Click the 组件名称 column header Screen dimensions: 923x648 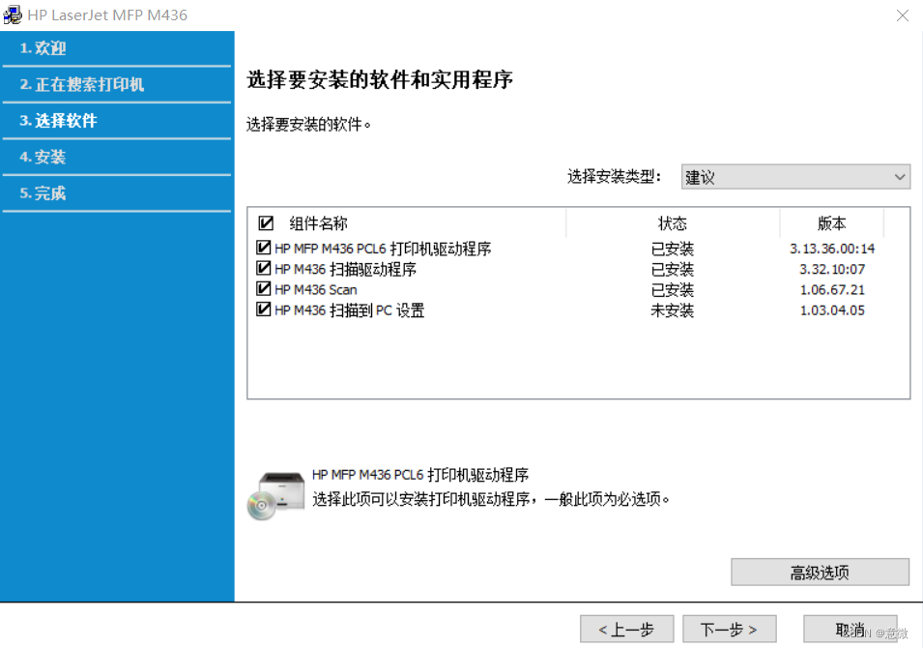pyautogui.click(x=318, y=223)
